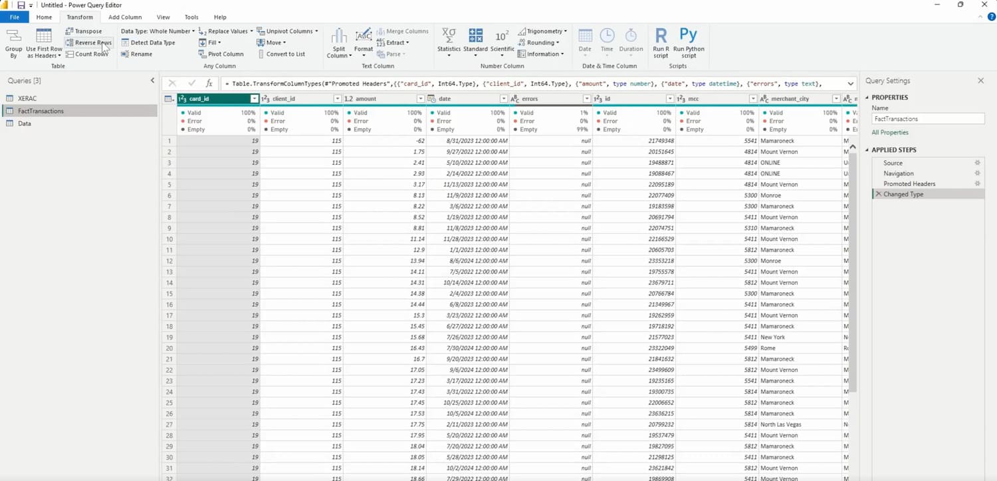Screen dimensions: 997x481
Task: Click the query Name input field
Action: [x=928, y=119]
